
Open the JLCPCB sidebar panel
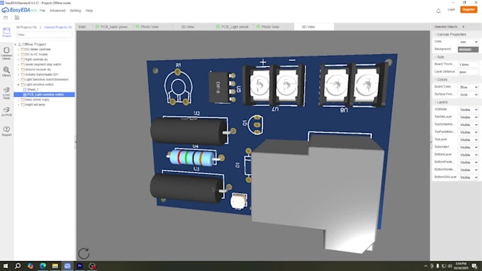pos(6,111)
